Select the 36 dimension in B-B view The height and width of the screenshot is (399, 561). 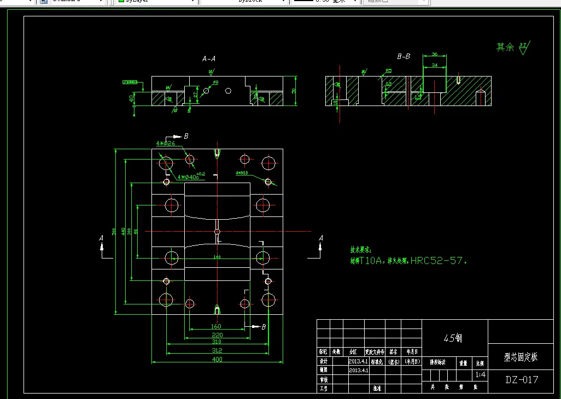(x=434, y=54)
